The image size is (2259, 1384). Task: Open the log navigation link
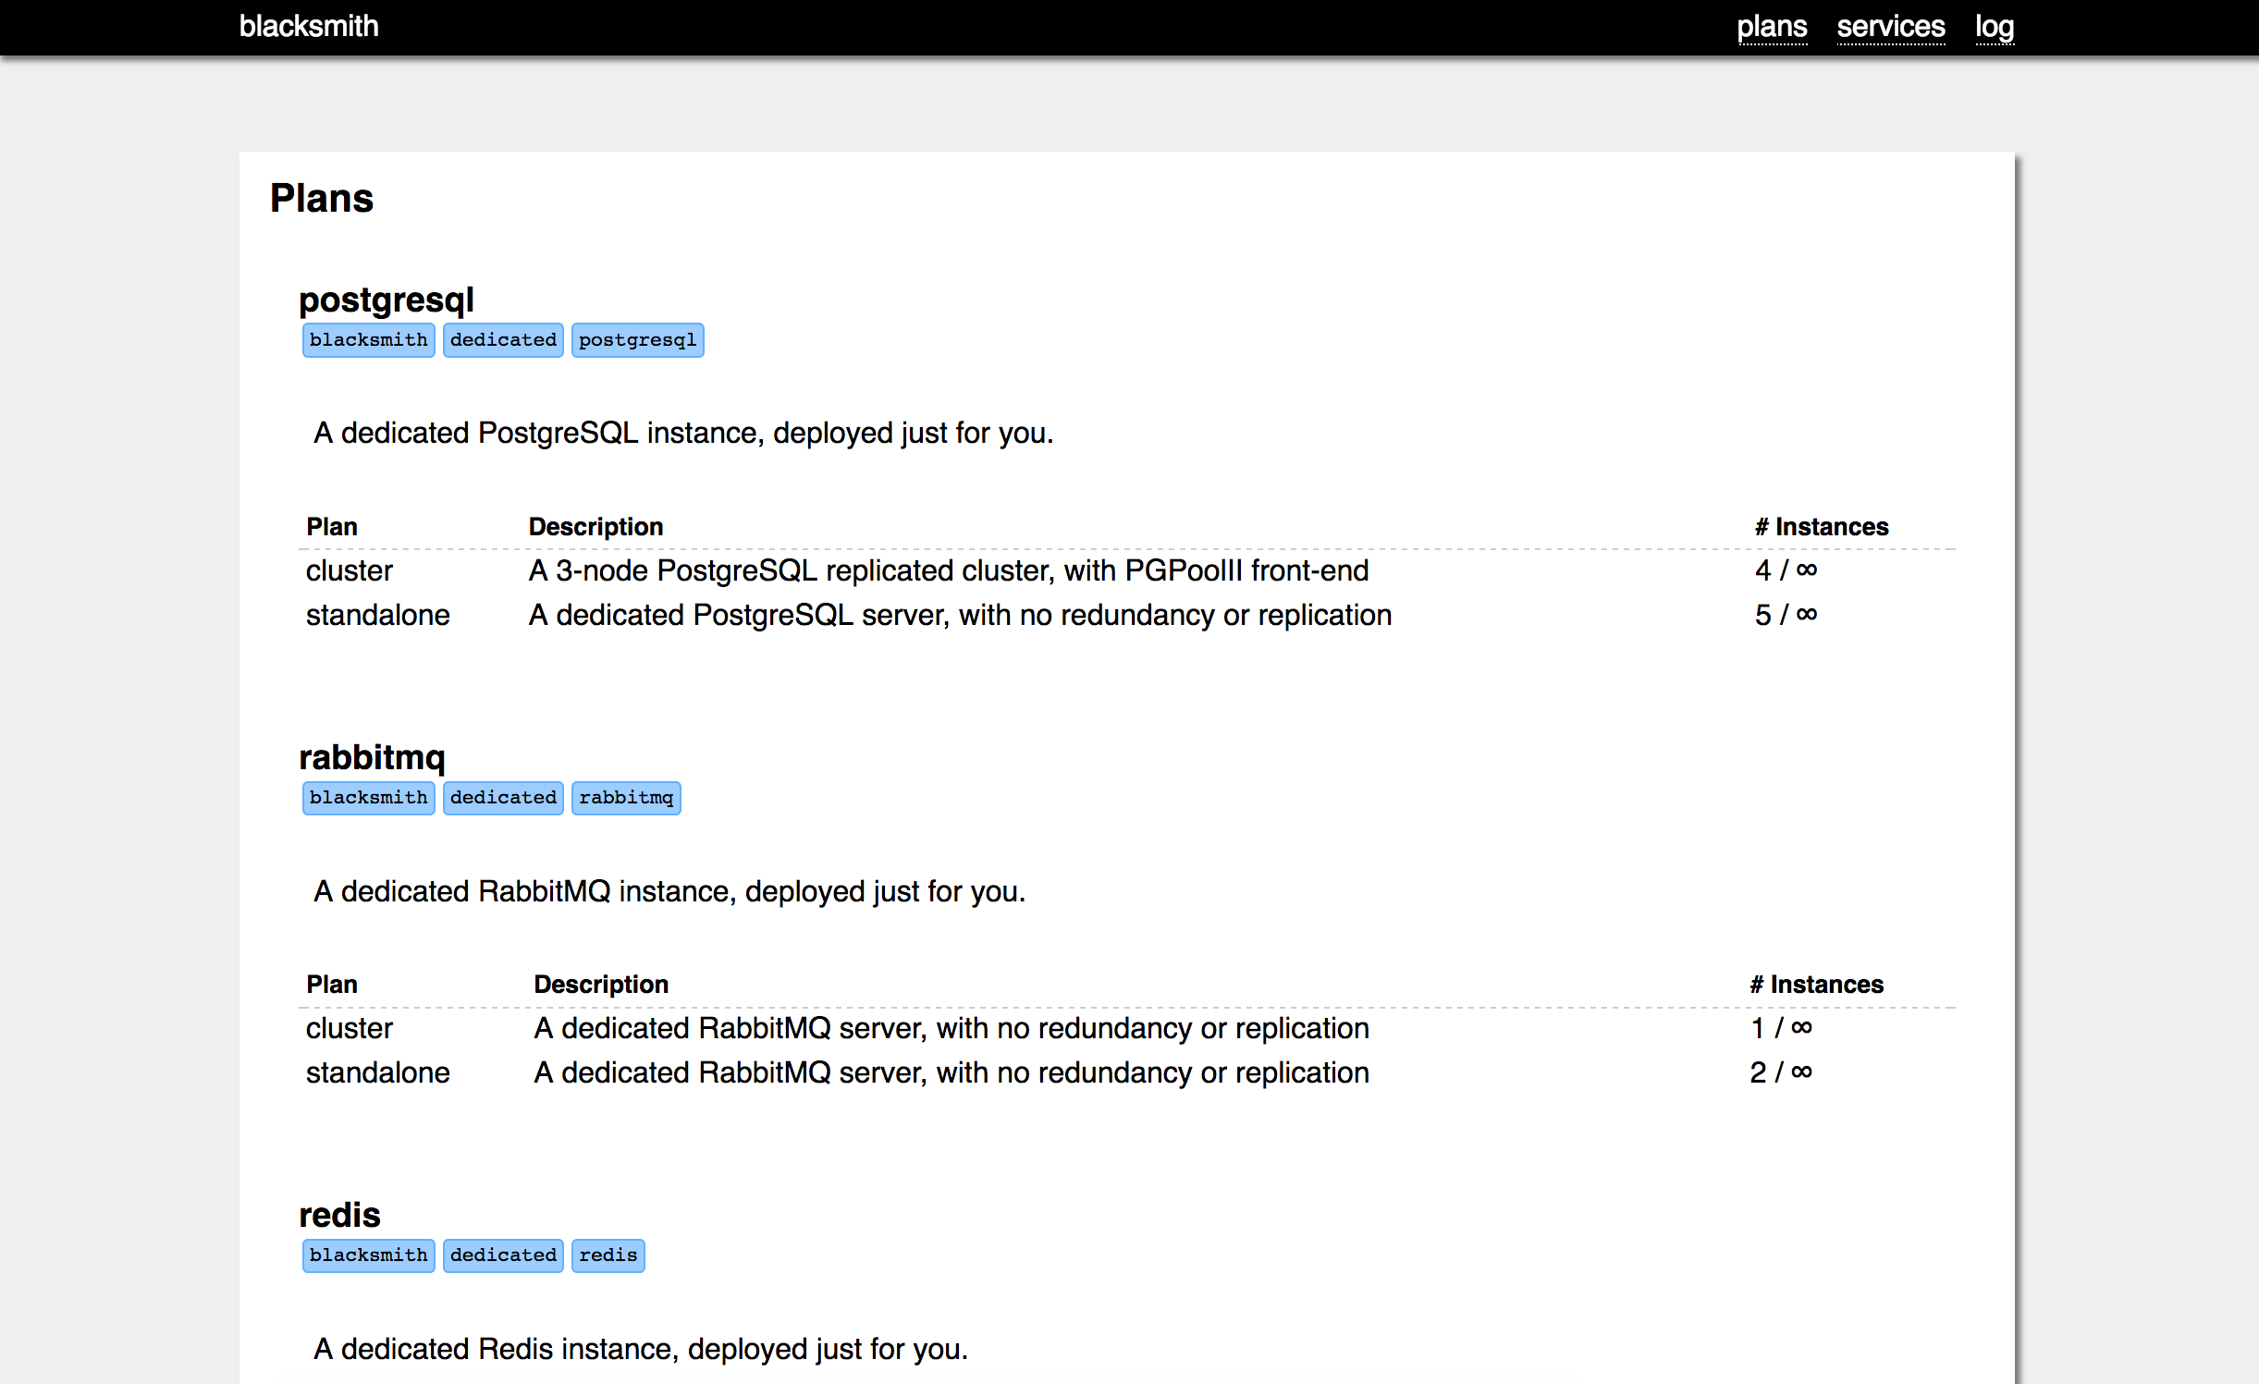(x=1994, y=27)
